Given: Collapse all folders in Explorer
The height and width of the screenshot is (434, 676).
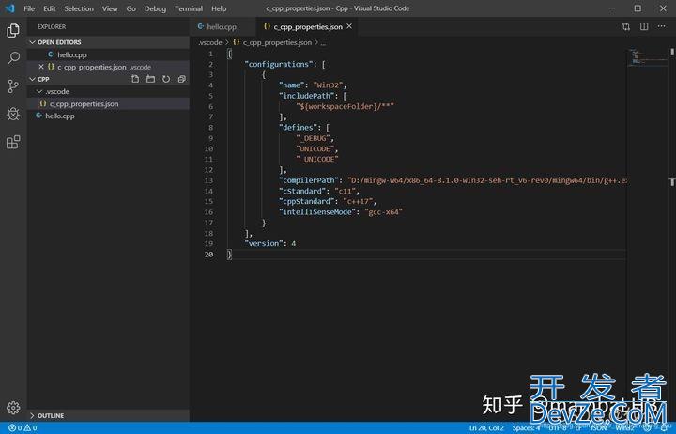Looking at the screenshot, I should point(182,79).
